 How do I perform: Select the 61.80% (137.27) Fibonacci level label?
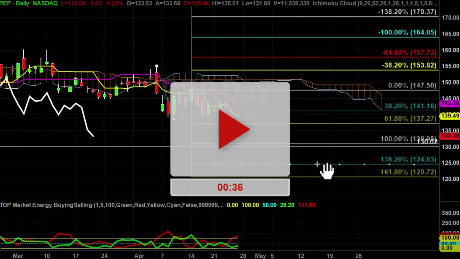coord(410,119)
